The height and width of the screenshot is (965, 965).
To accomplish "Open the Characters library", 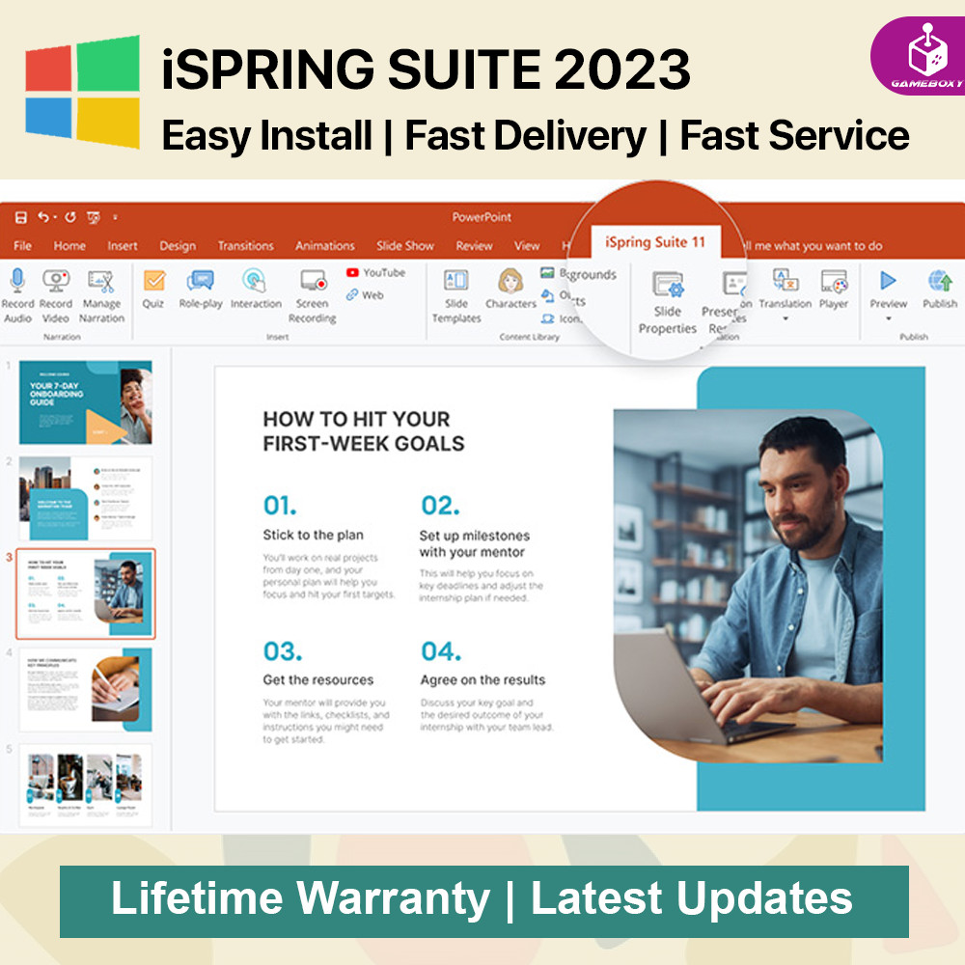I will click(x=510, y=289).
